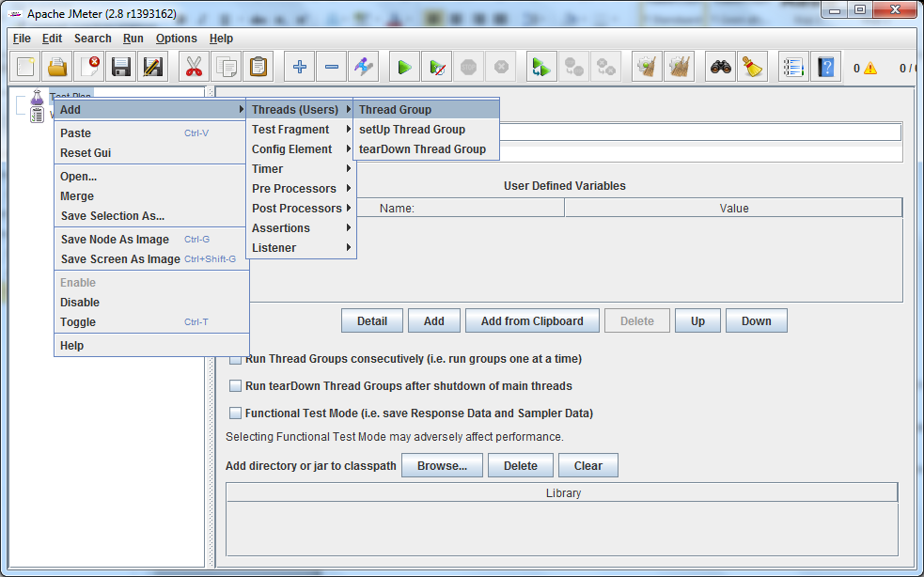Collapse all tree nodes with minus icon
Image resolution: width=924 pixels, height=577 pixels.
point(331,67)
